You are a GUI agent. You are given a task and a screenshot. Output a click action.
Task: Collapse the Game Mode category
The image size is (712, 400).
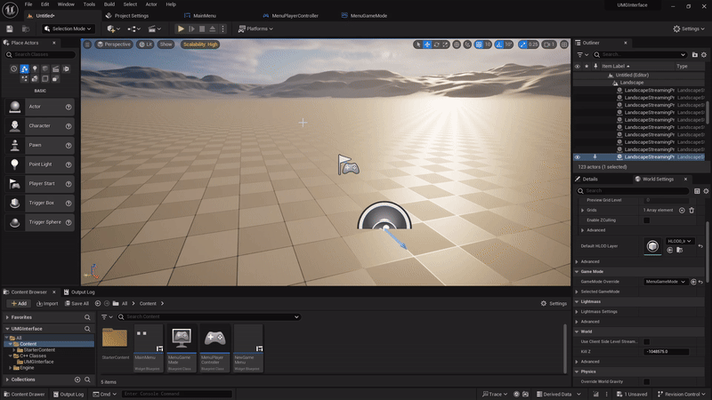click(577, 272)
